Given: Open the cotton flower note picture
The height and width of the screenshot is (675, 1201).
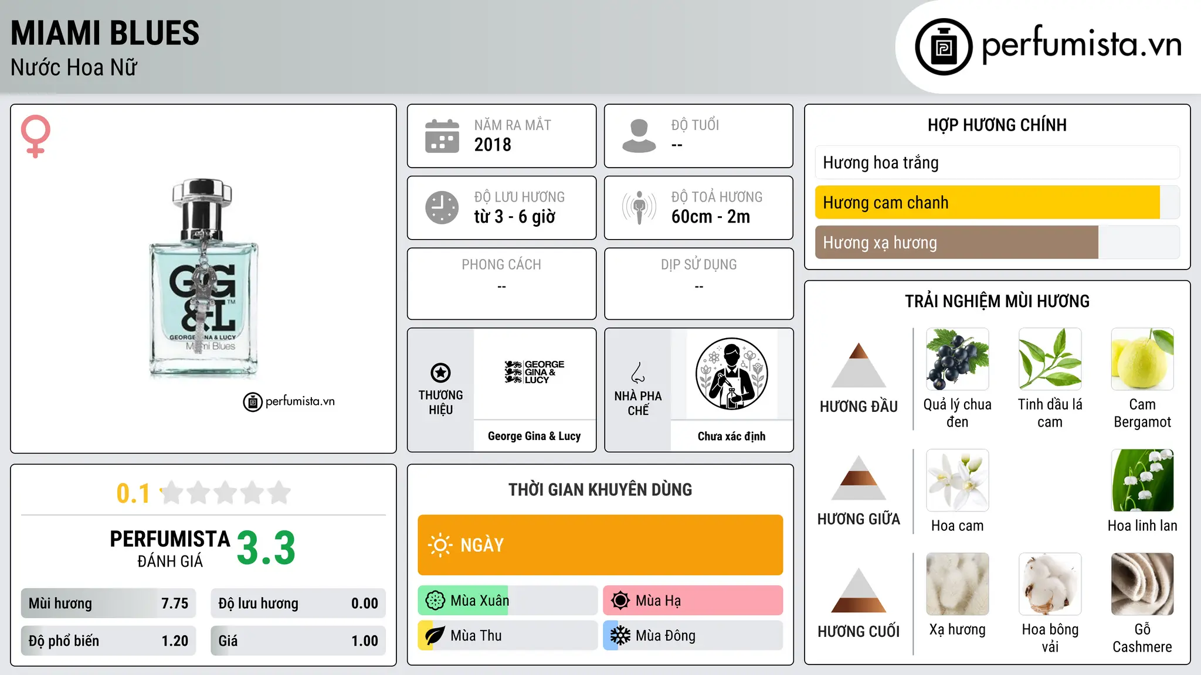Looking at the screenshot, I should [x=1050, y=584].
